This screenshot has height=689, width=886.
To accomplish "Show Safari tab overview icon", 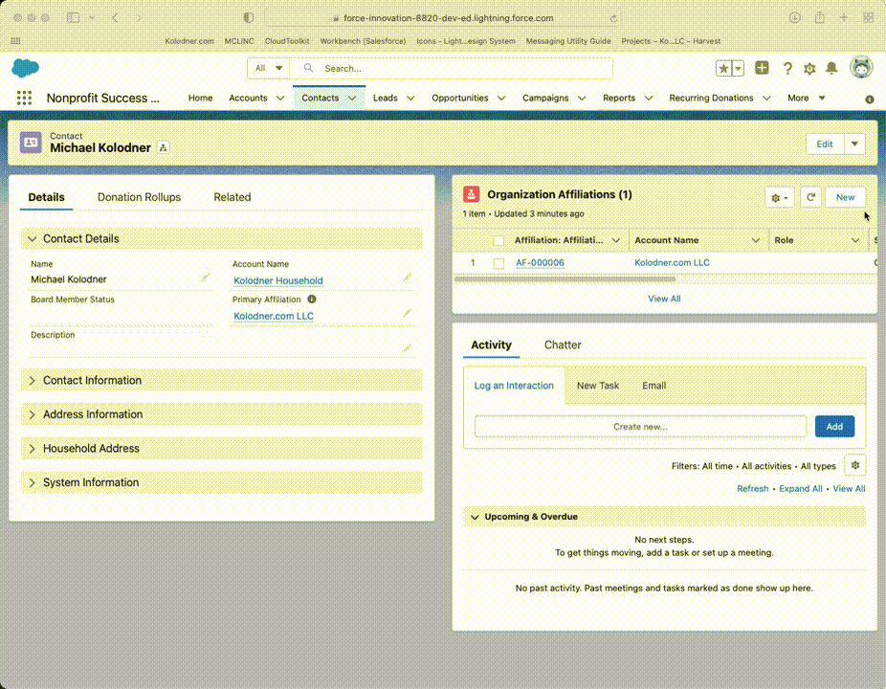I will pos(869,18).
